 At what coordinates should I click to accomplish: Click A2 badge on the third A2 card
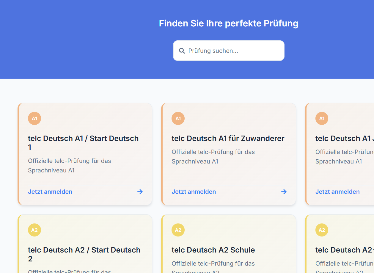pos(322,230)
